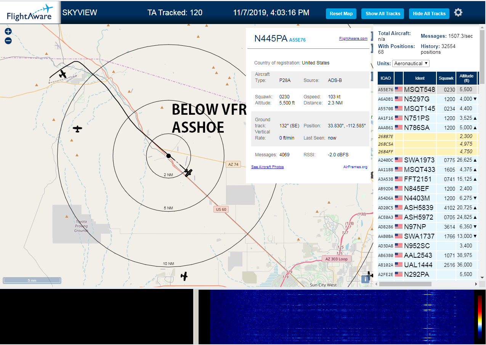Zoom out with the minus button
The width and height of the screenshot is (486, 345).
click(x=8, y=41)
